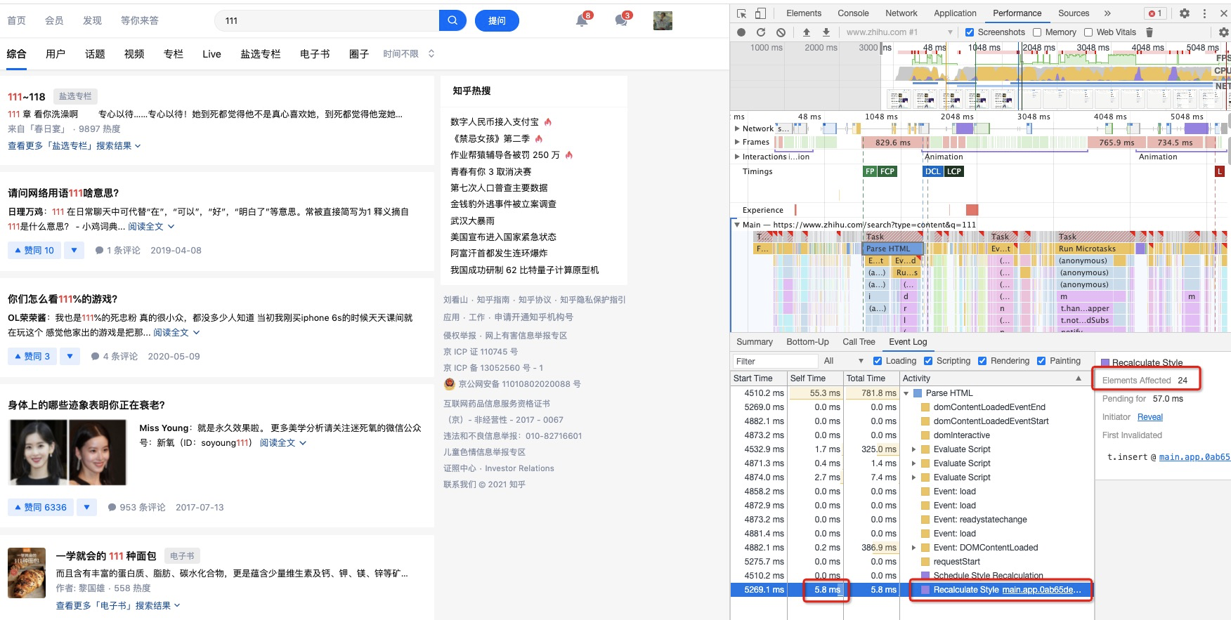1231x620 pixels.
Task: Click 查看更多「盐选专栏」搜索结果 link
Action: tap(74, 146)
